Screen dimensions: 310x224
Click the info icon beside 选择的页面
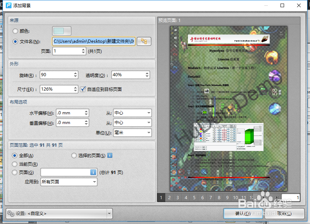tap(110, 155)
